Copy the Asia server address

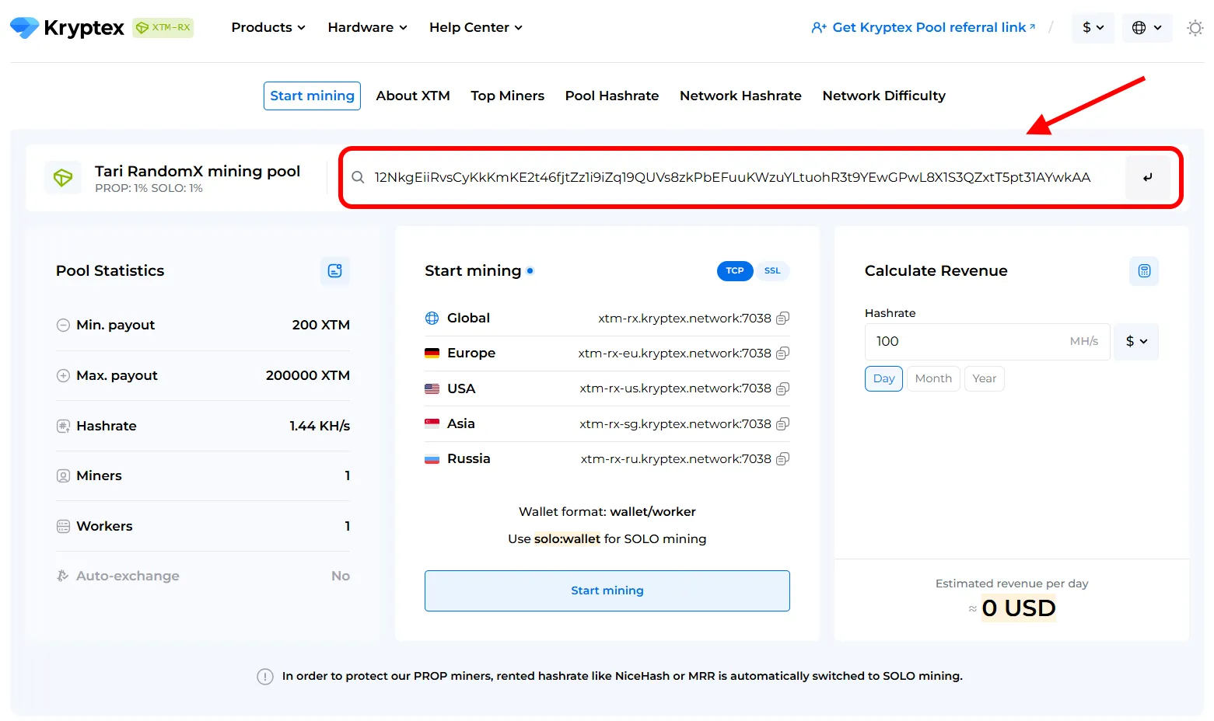(x=783, y=423)
